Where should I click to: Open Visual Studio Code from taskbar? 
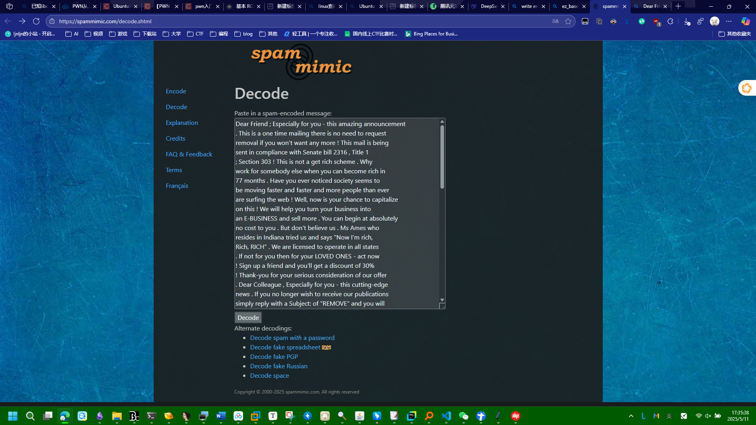446,416
